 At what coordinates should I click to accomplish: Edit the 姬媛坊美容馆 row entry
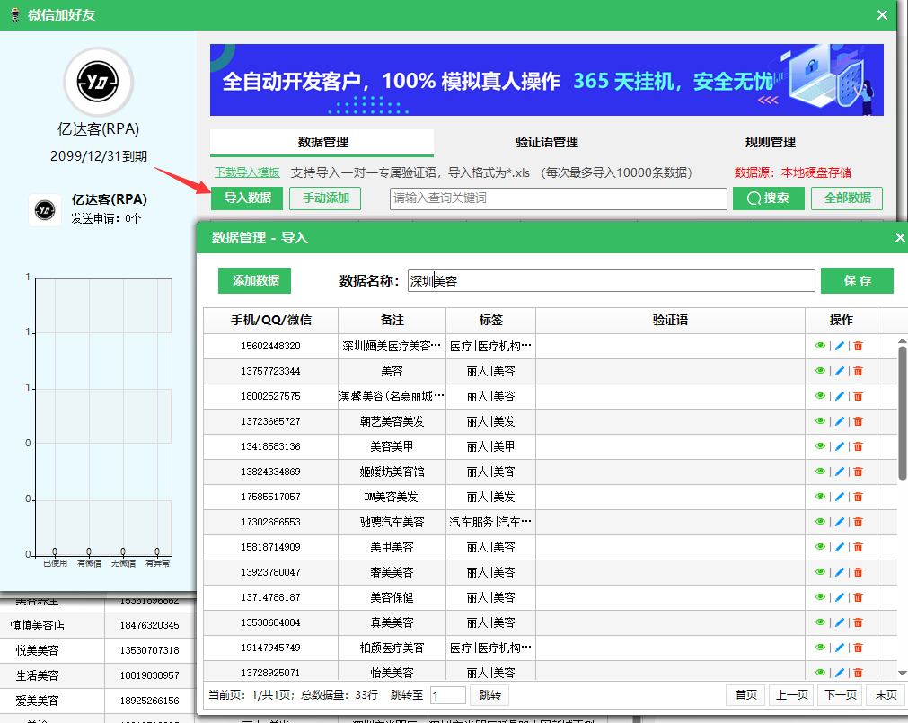click(x=840, y=472)
